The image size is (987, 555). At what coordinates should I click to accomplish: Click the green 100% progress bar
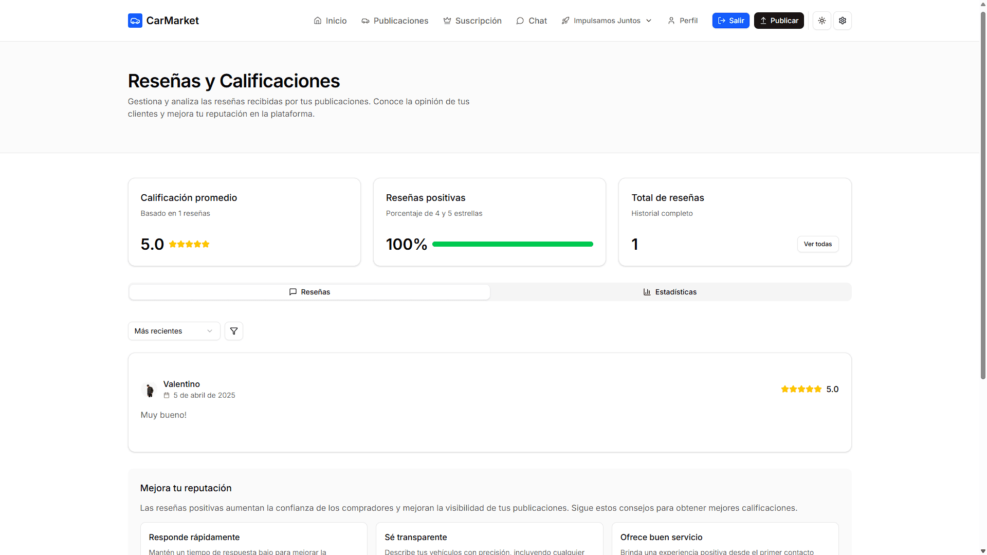(x=513, y=244)
